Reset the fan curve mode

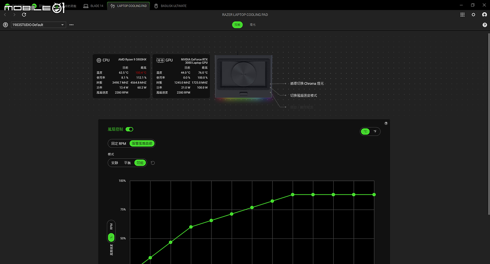point(153,163)
